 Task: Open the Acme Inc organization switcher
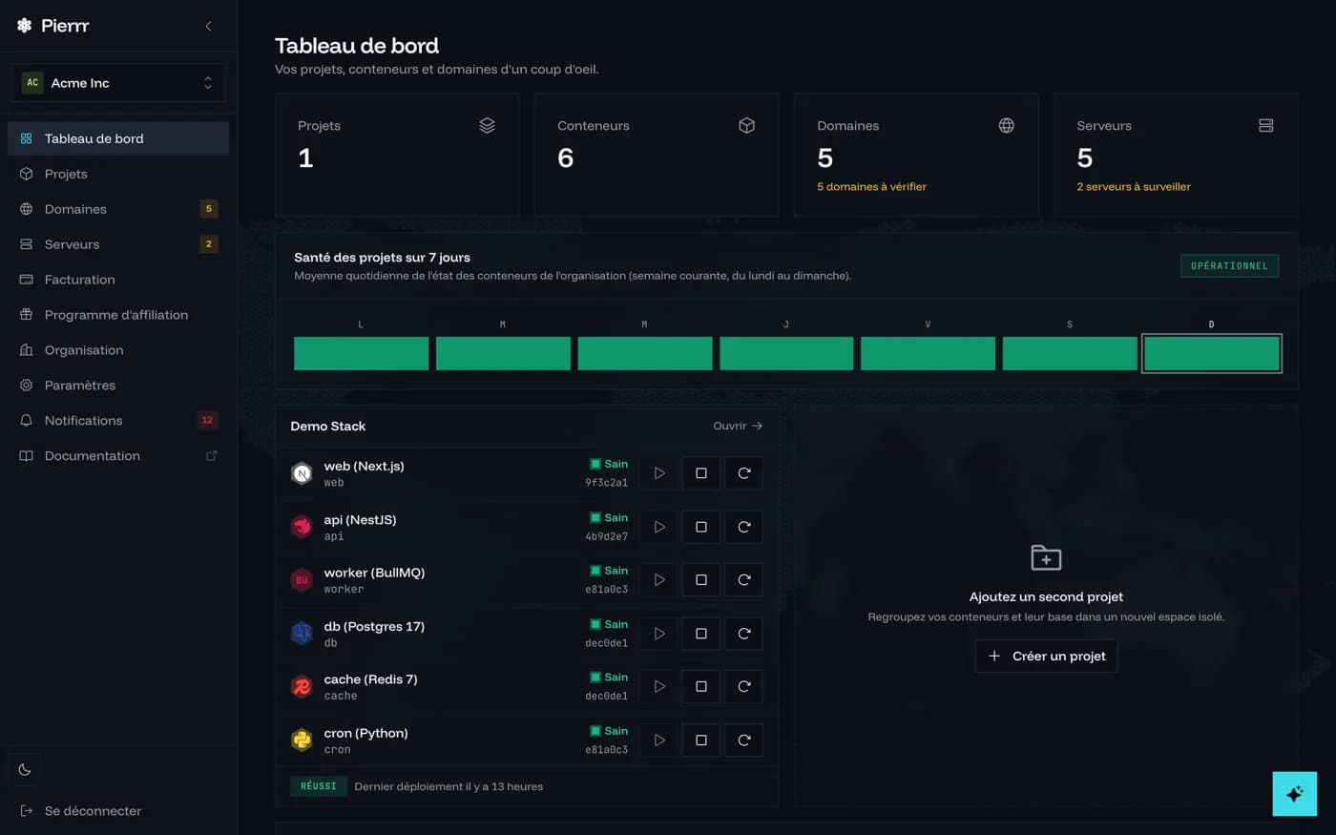118,83
